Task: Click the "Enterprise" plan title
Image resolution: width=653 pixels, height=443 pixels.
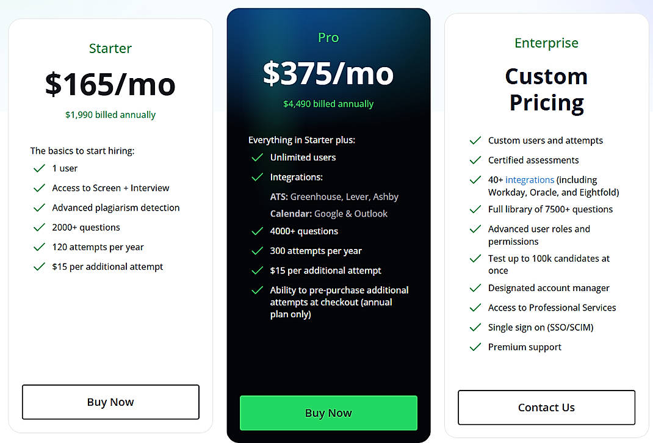Action: [546, 43]
